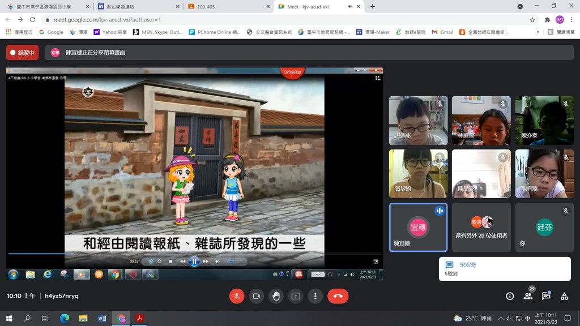Select your own 廷芬 tile
This screenshot has width=580, height=326.
(x=544, y=228)
